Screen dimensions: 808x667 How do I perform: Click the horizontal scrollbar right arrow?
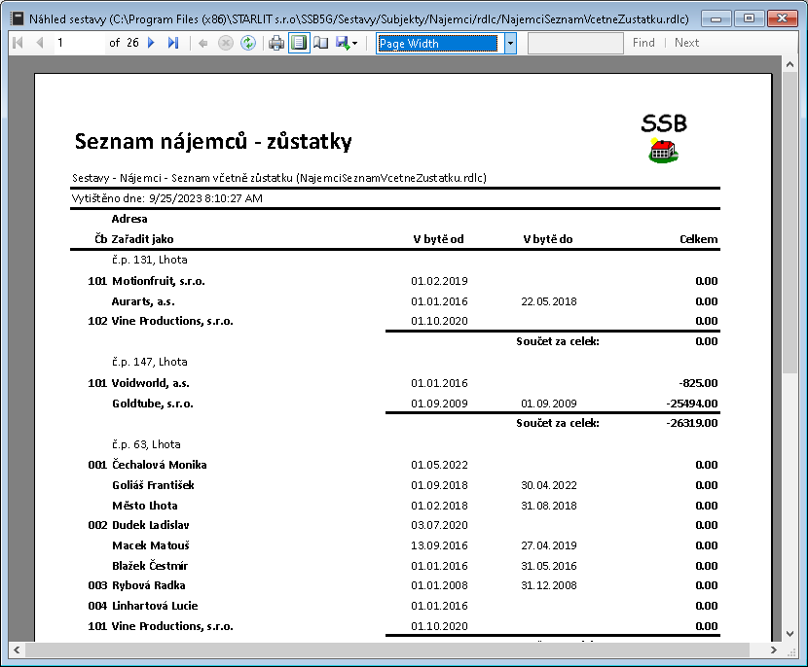click(774, 649)
